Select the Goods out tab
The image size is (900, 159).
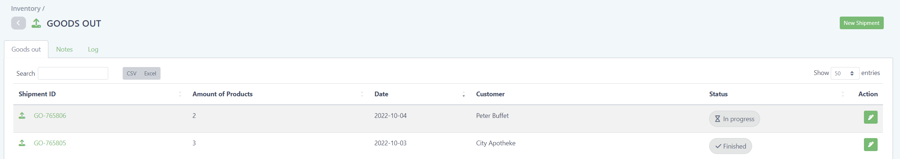(26, 49)
